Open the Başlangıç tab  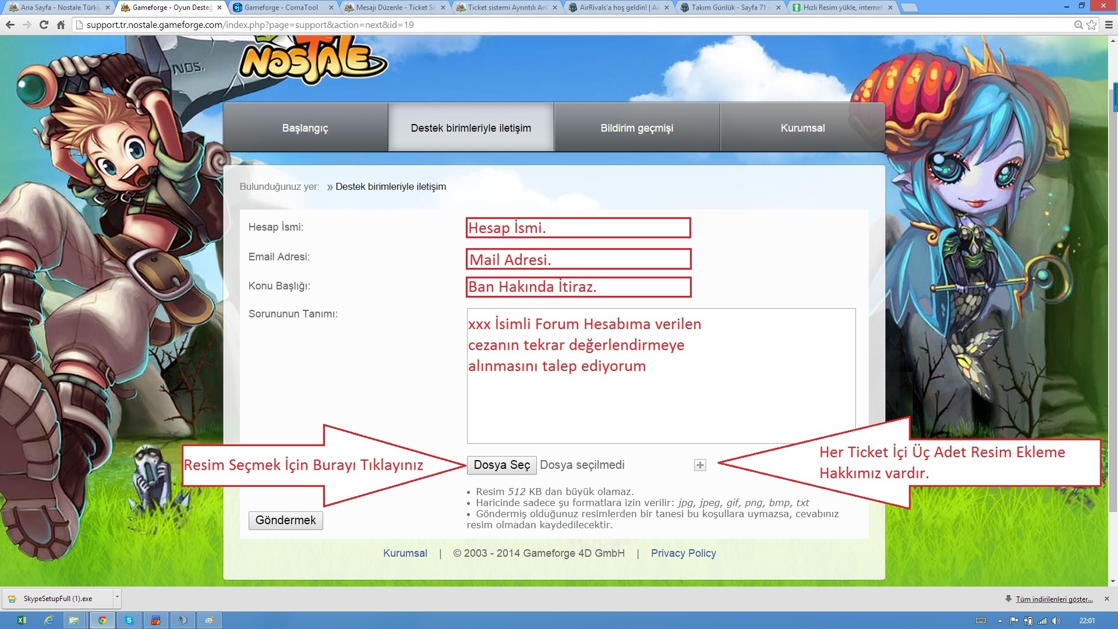pos(305,128)
